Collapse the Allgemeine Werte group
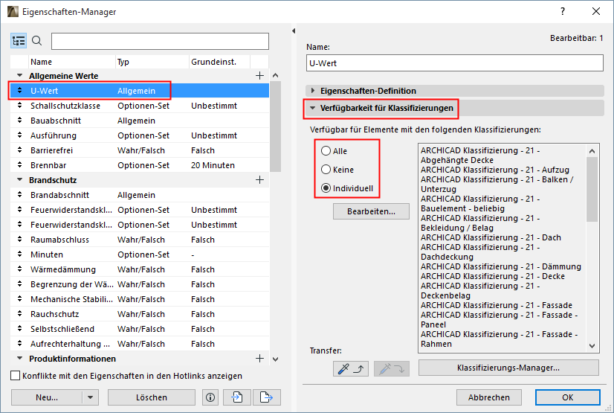 (x=19, y=76)
